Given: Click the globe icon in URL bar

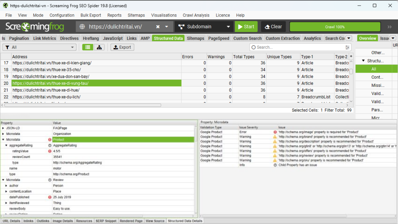Looking at the screenshot, I should click(82, 27).
